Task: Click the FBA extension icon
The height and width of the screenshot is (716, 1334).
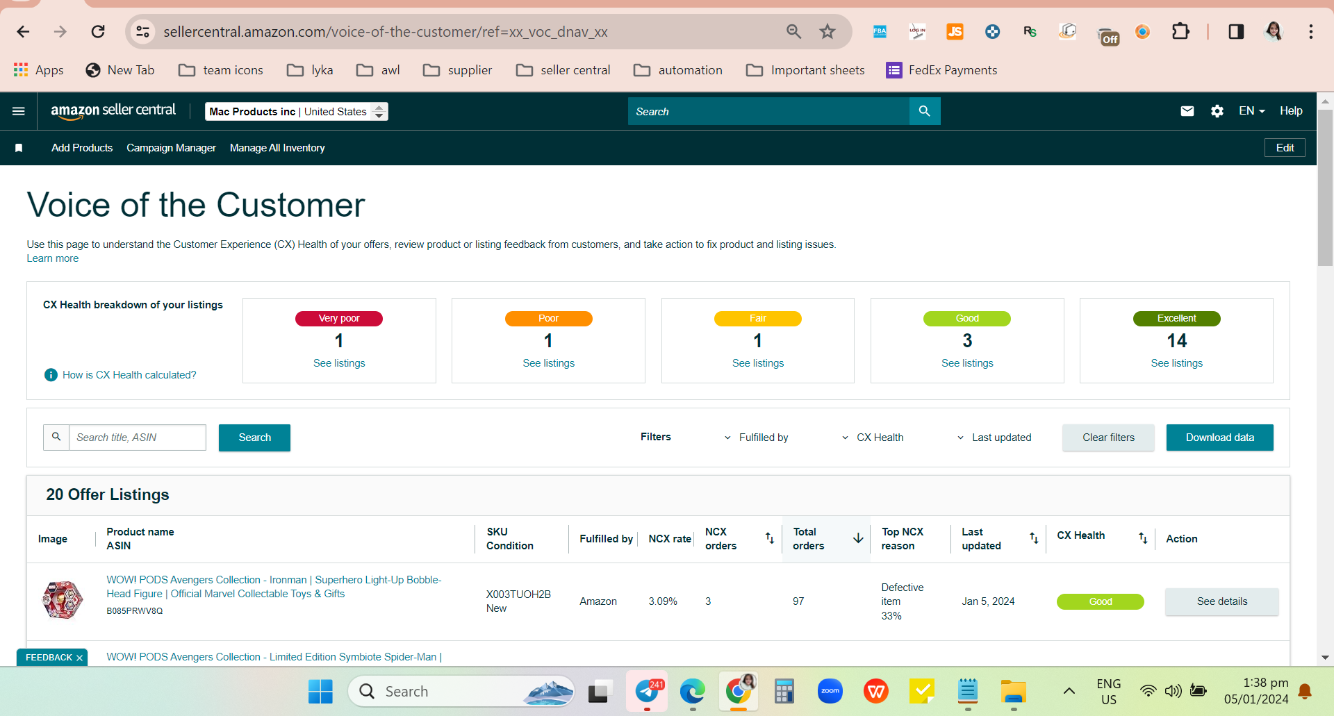Action: (x=880, y=32)
